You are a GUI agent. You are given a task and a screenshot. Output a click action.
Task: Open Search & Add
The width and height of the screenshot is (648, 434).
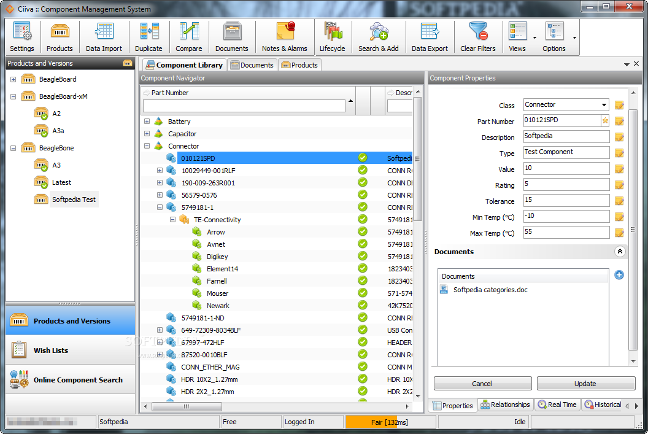point(378,37)
